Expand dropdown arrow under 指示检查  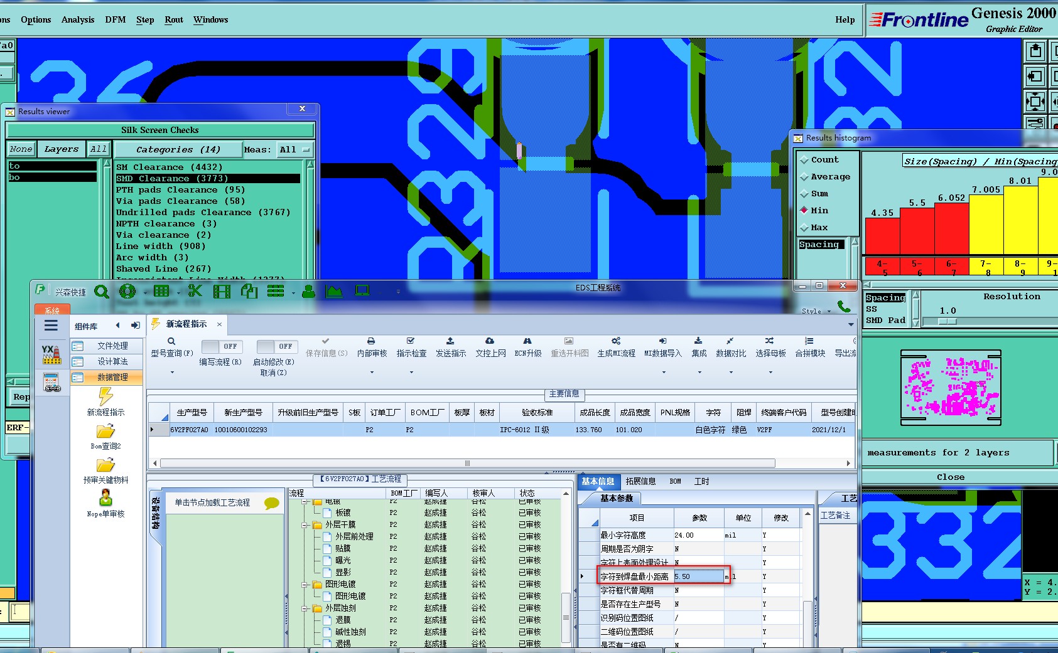(411, 373)
